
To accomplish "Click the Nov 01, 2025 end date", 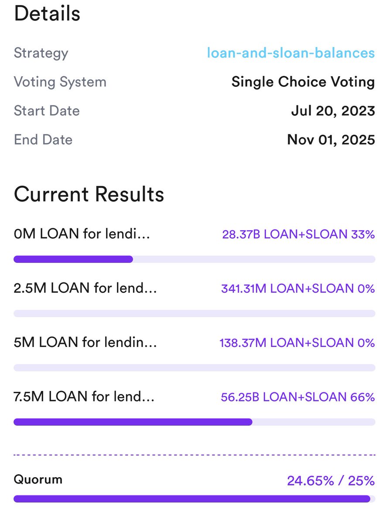I will pos(331,139).
